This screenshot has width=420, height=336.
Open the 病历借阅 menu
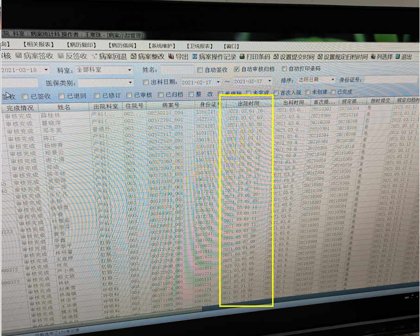122,45
